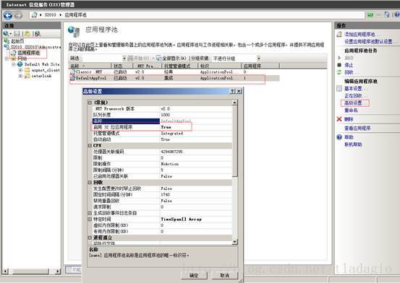Select the 启用 32 位应用程序 property row
Viewport: 400px width, 283px height.
pyautogui.click(x=162, y=127)
